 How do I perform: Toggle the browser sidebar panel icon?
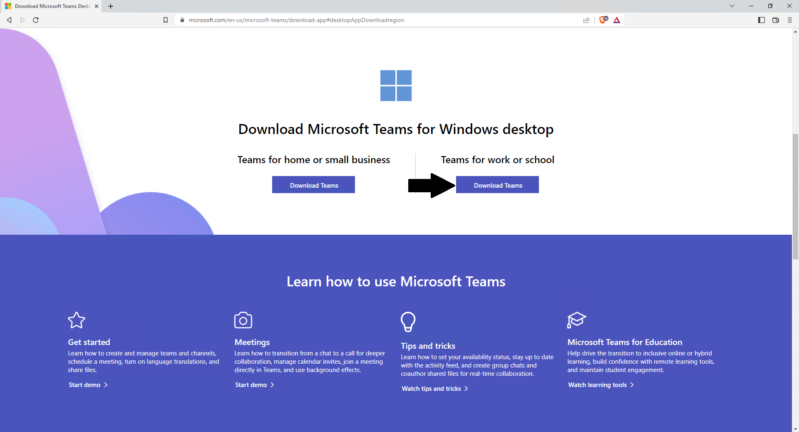762,20
